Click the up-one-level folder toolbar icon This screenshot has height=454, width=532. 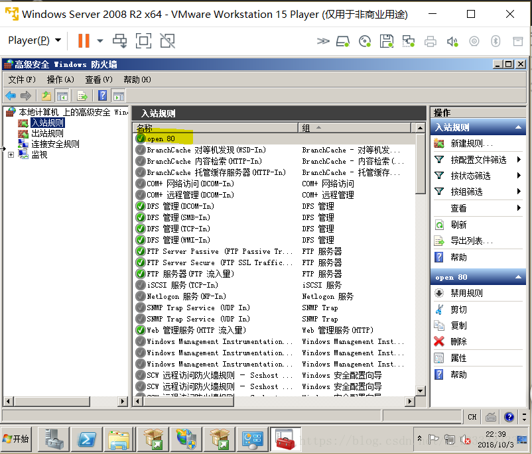click(x=46, y=96)
